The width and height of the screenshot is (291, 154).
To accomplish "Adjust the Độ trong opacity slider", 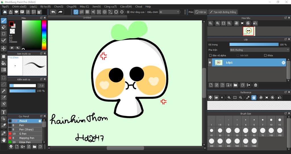I will tap(254, 45).
